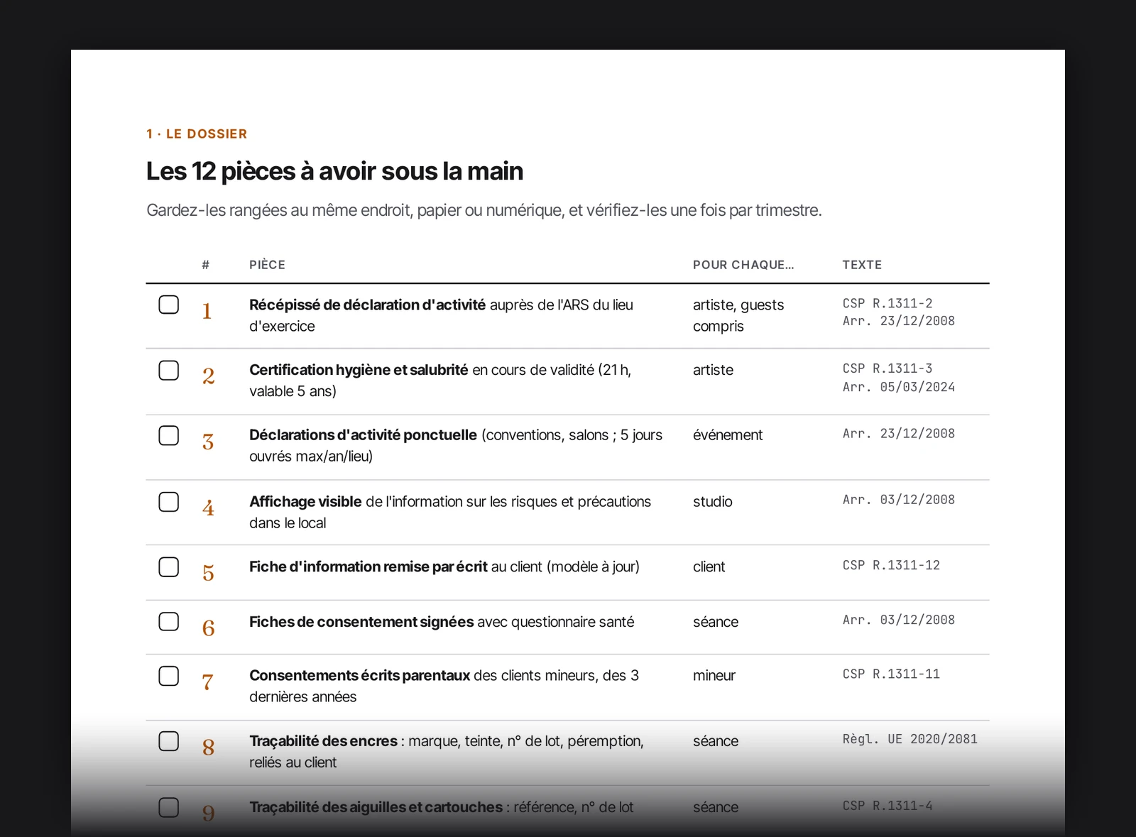Click reference CSP R.1311-2
The width and height of the screenshot is (1136, 837).
pyautogui.click(x=887, y=303)
